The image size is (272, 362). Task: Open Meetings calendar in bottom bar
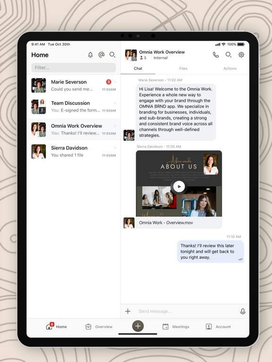coord(176,327)
